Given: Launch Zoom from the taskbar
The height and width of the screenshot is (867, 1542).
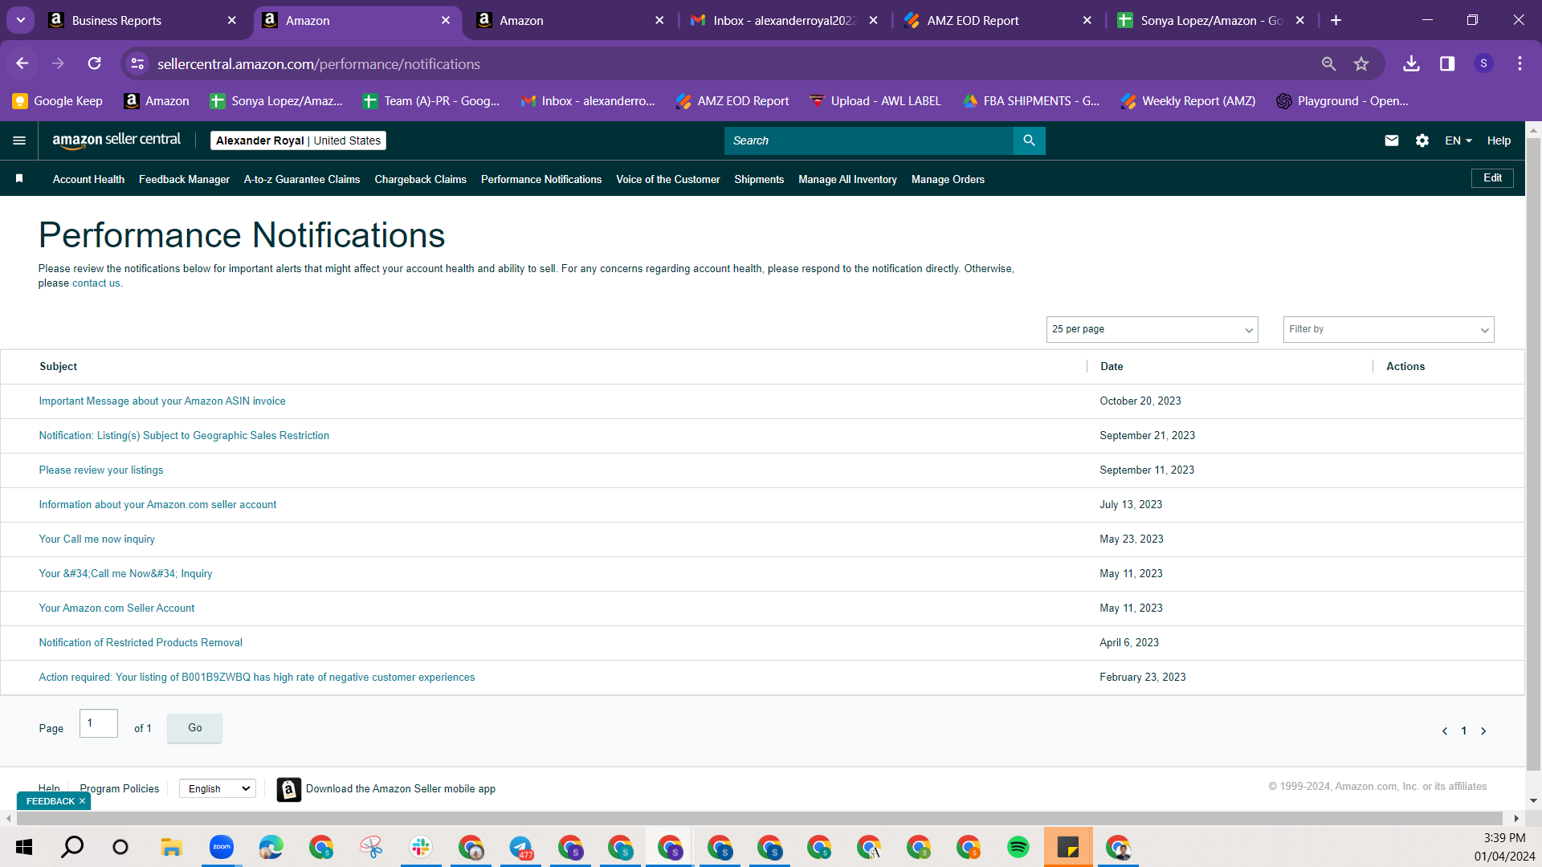Looking at the screenshot, I should [x=221, y=847].
